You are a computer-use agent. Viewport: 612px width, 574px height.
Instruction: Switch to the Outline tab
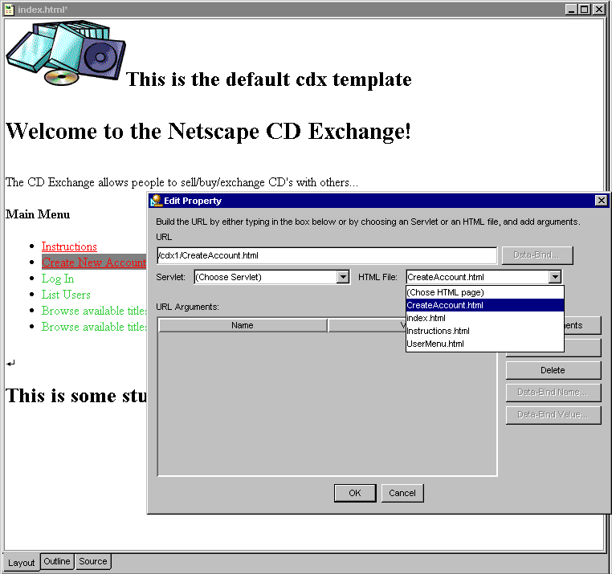pos(57,561)
